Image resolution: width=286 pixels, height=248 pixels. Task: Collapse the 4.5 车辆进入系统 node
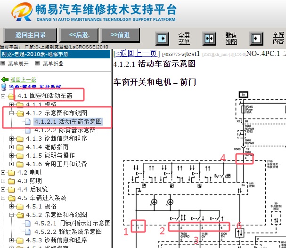click(3, 198)
